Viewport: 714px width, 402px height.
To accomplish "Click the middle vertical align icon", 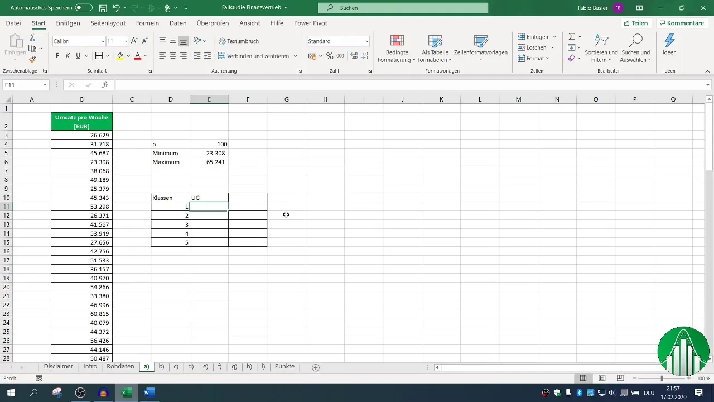I will pos(173,41).
